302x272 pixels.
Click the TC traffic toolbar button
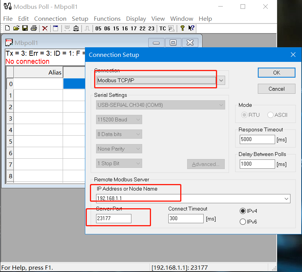point(163,28)
